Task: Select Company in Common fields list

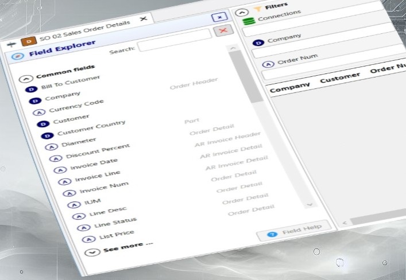Action: [x=63, y=96]
